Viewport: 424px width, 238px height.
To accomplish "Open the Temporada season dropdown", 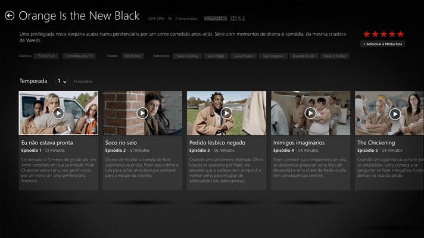I will click(62, 81).
